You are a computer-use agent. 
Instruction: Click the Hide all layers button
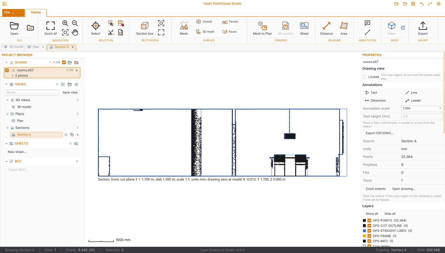pyautogui.click(x=390, y=214)
